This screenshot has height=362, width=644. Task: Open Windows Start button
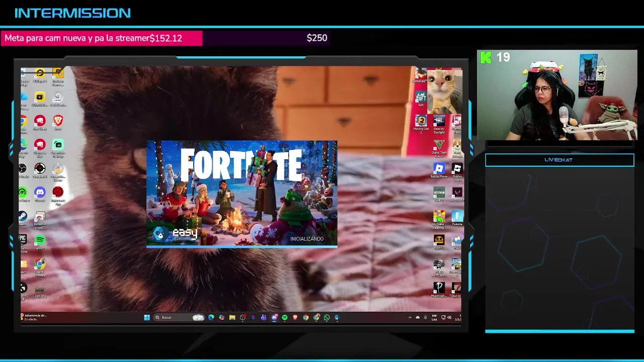pyautogui.click(x=147, y=317)
